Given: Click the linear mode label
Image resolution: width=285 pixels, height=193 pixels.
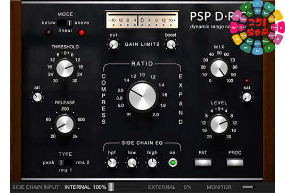Looking at the screenshot, I should 65,30.
